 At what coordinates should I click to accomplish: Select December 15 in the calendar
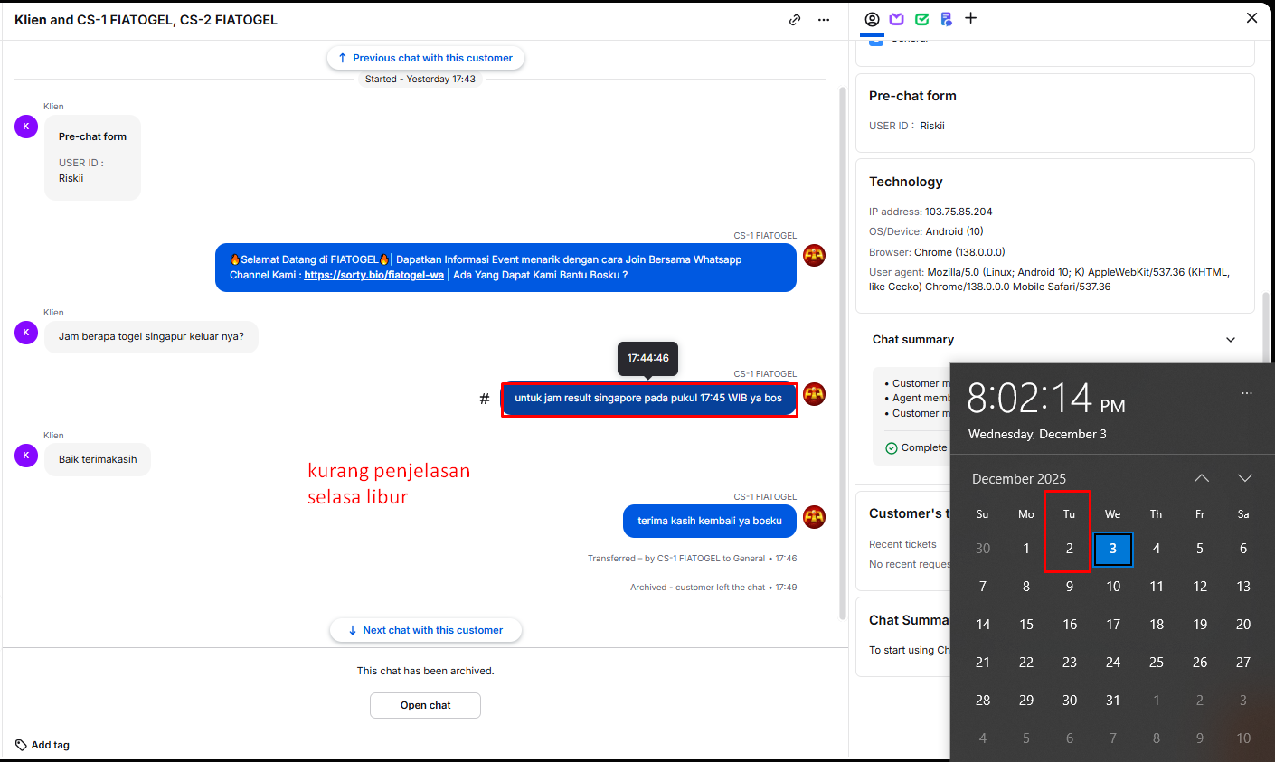click(1026, 625)
